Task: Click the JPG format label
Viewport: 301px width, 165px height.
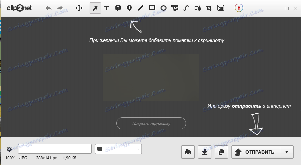Action: tap(23, 158)
